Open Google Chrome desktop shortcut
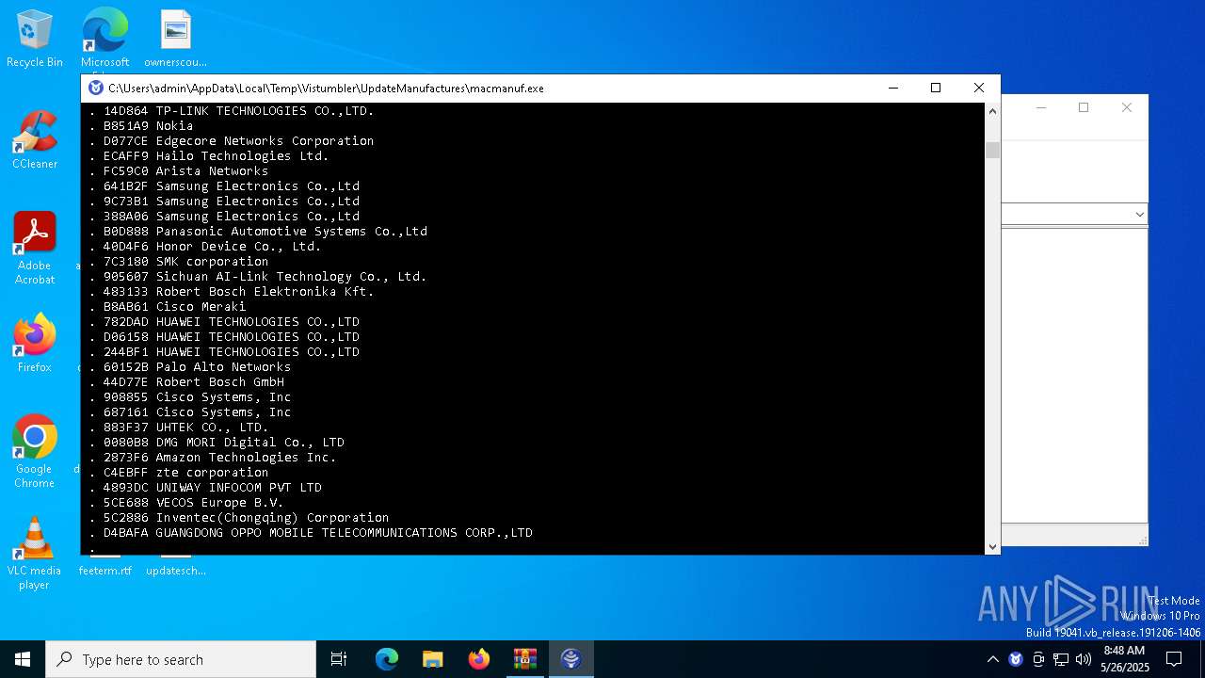 [35, 452]
